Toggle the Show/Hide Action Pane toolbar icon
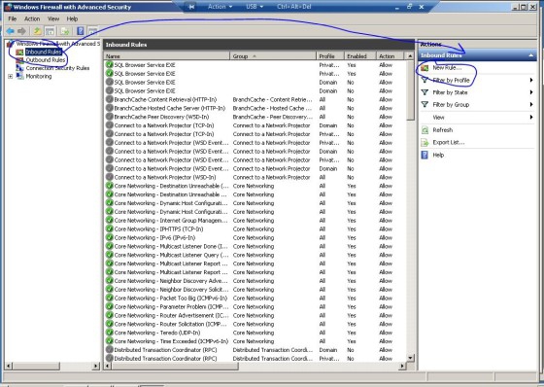544x387 pixels. click(92, 31)
